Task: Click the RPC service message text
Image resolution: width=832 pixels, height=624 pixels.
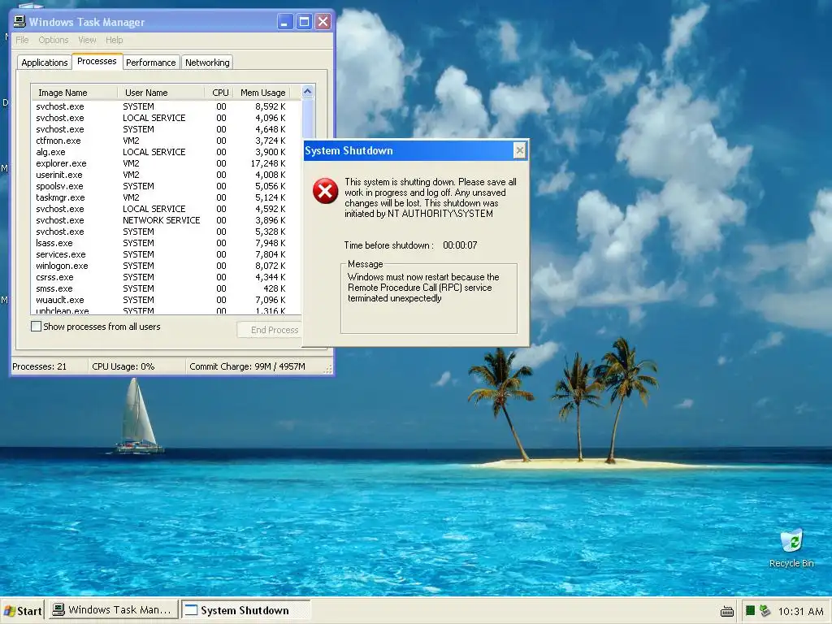Action: (423, 288)
